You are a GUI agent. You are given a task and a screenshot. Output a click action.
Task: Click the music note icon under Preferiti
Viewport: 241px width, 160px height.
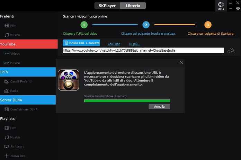click(x=7, y=35)
